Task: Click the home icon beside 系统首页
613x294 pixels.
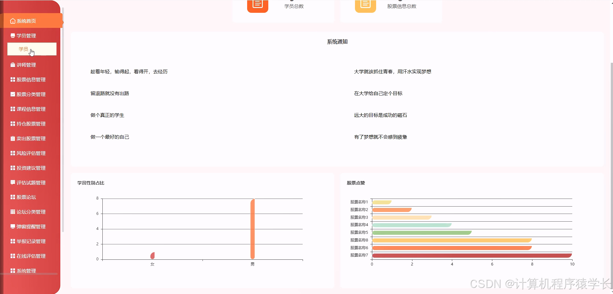Action: 13,21
